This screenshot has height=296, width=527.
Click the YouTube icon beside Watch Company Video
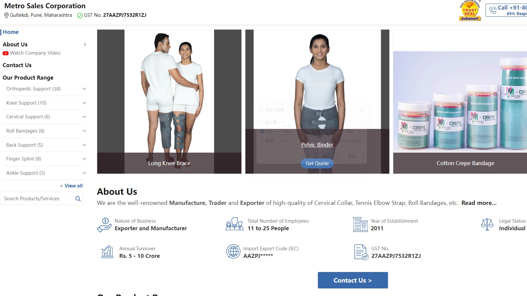point(6,53)
